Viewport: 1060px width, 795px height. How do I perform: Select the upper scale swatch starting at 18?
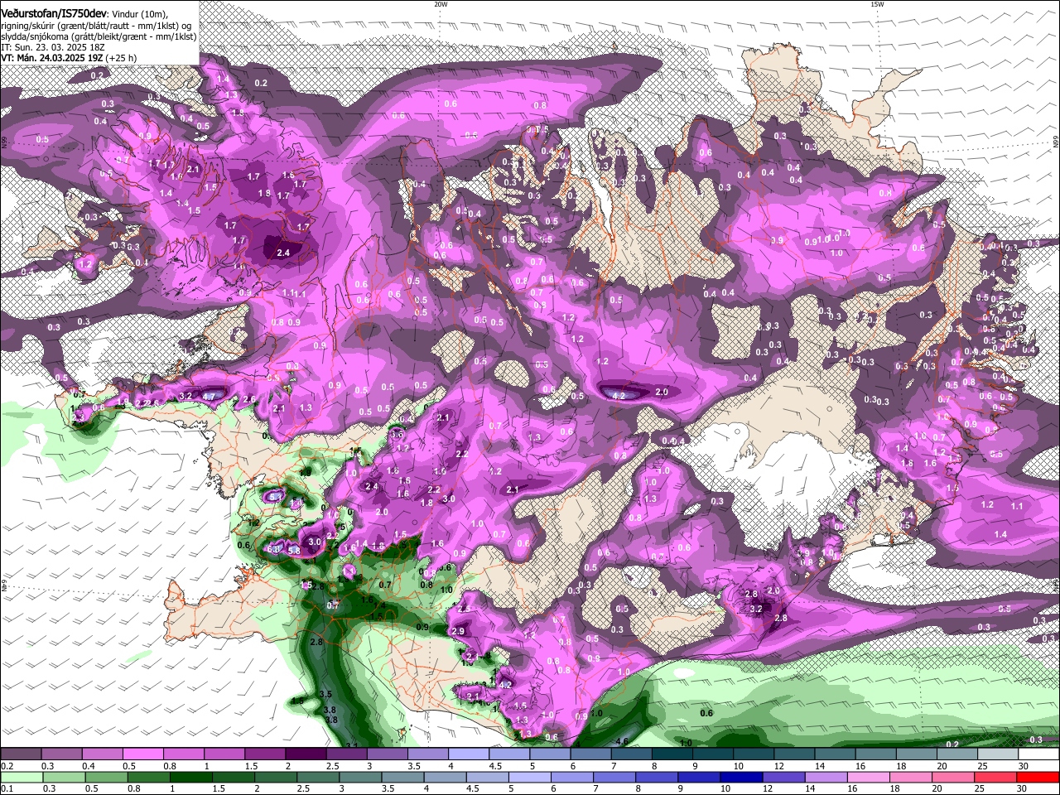tap(915, 754)
